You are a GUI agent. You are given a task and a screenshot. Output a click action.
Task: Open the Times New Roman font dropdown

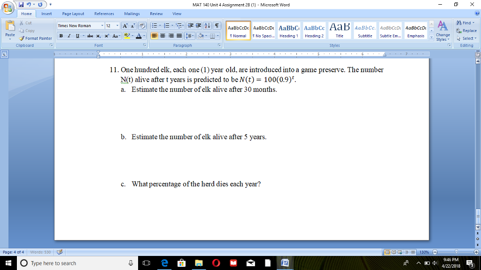[102, 25]
